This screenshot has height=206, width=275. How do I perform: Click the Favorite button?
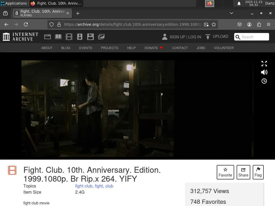225,172
